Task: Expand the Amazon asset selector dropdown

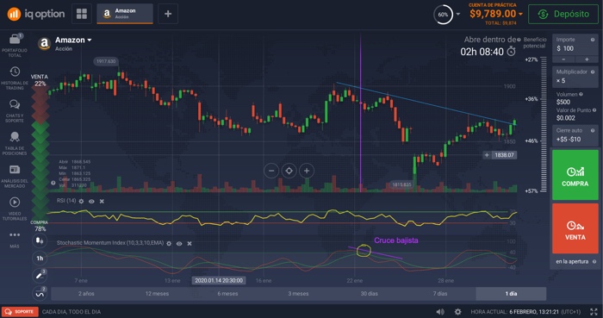Action: pyautogui.click(x=90, y=40)
